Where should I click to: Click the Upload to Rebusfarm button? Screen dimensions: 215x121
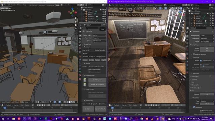pyautogui.click(x=100, y=109)
